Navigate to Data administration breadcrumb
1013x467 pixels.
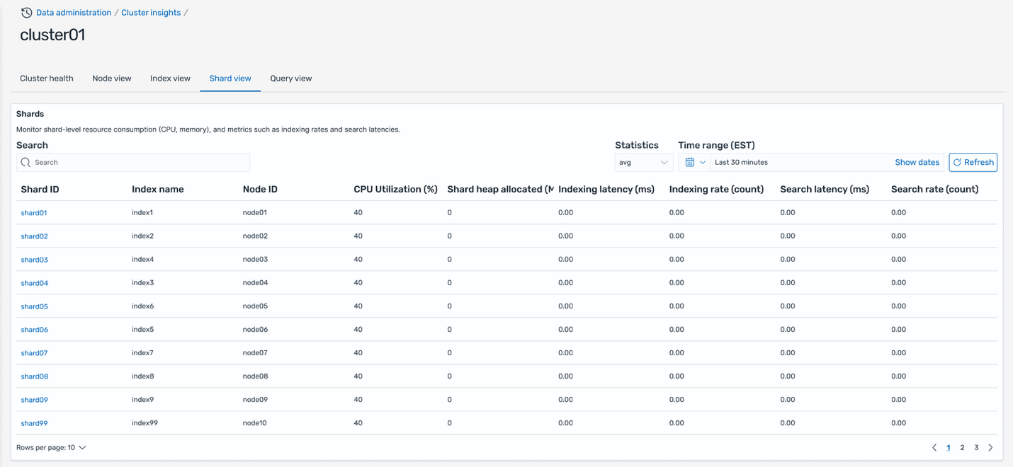74,13
